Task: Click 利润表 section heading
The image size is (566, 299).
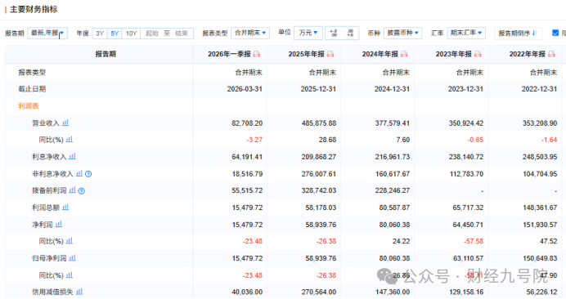Action: pyautogui.click(x=29, y=106)
